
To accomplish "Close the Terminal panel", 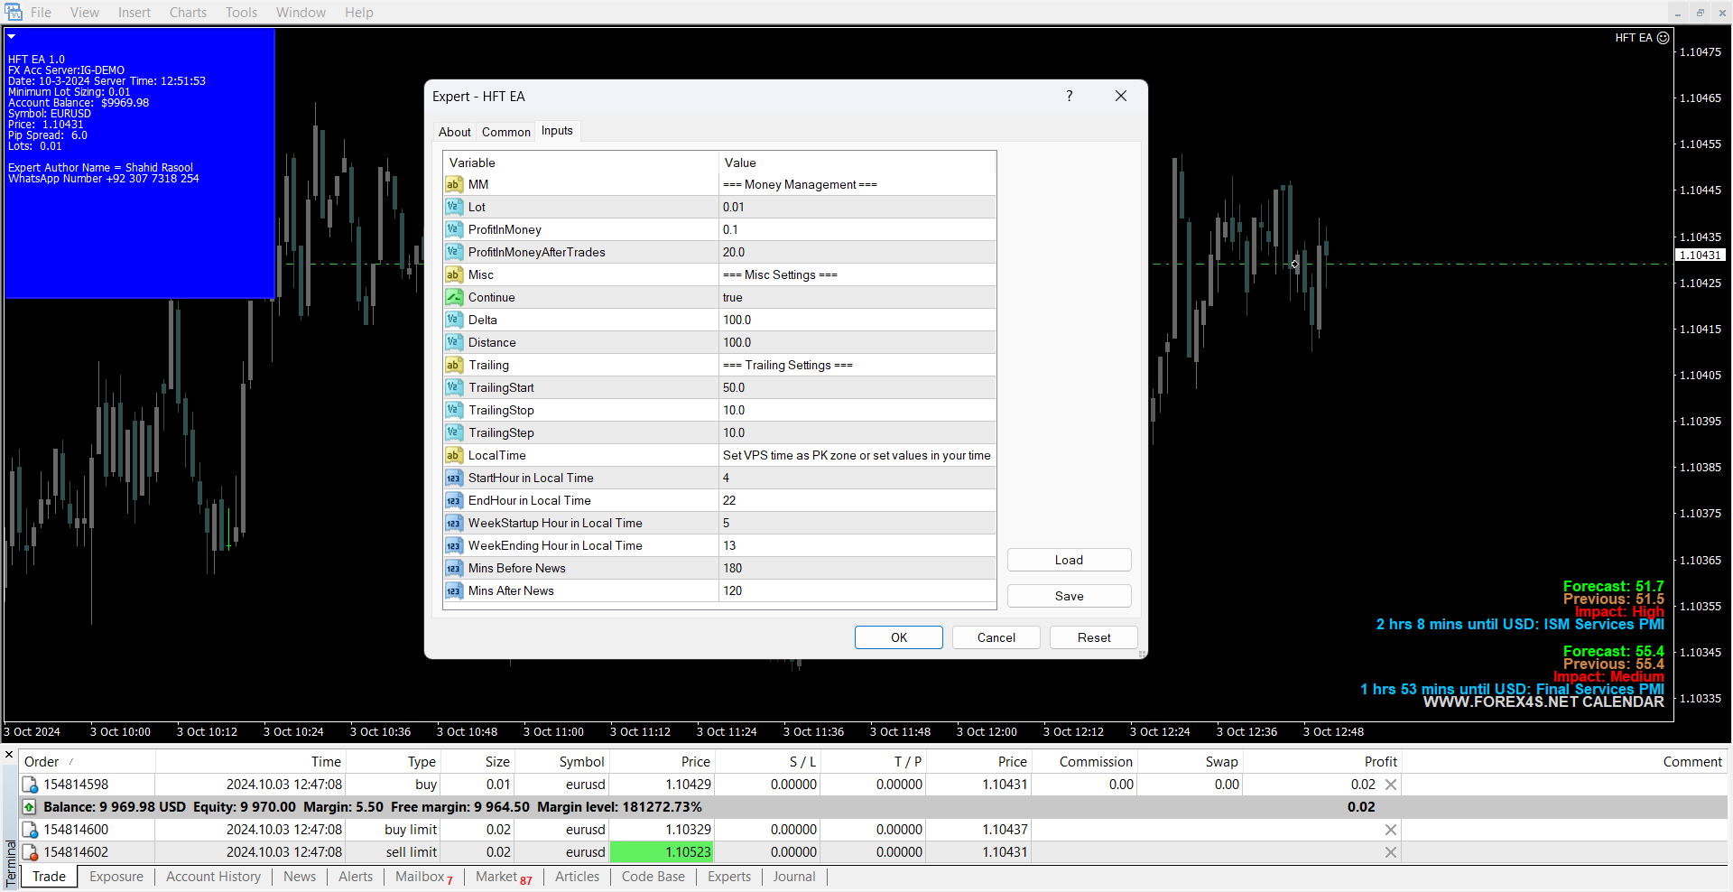I will [9, 755].
